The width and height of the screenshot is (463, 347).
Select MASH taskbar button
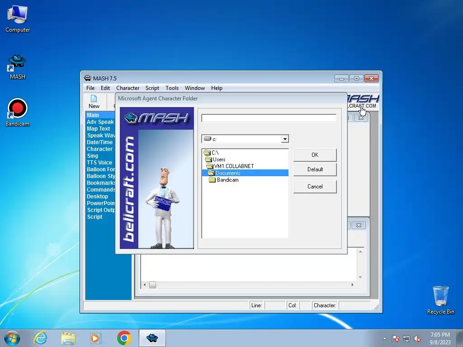[152, 338]
